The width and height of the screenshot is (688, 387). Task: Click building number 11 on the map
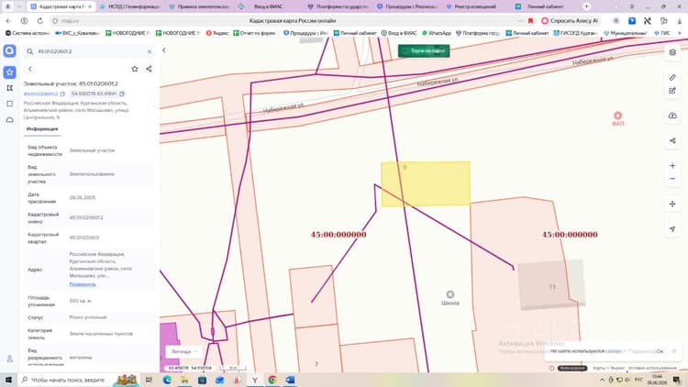pos(552,286)
